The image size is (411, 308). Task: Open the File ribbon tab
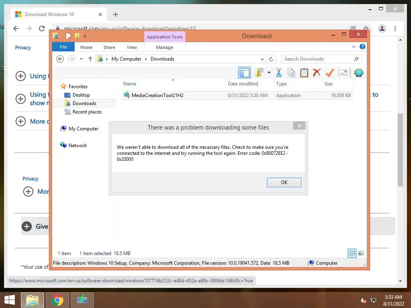[63, 47]
